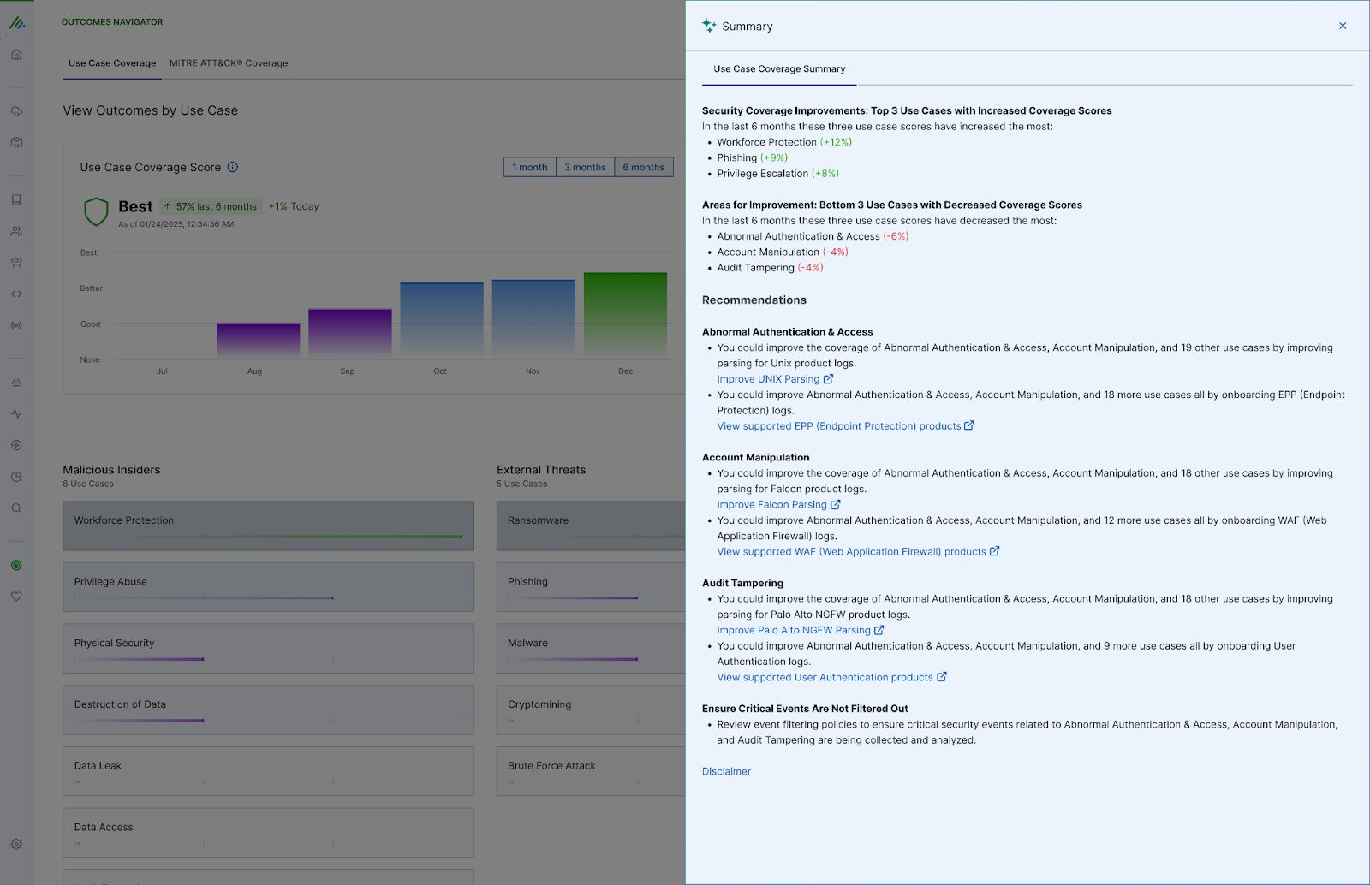Switch to the MITRE ATT&CK Coverage tab
The width and height of the screenshot is (1370, 885).
[x=228, y=63]
